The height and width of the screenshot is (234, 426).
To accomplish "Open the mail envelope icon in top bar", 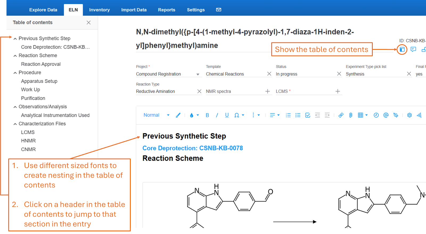I will (219, 10).
